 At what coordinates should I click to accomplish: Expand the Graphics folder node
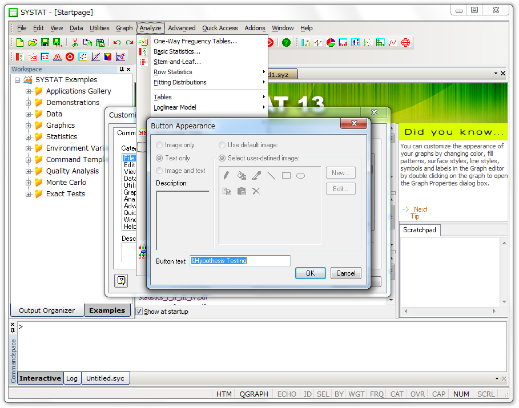point(28,126)
